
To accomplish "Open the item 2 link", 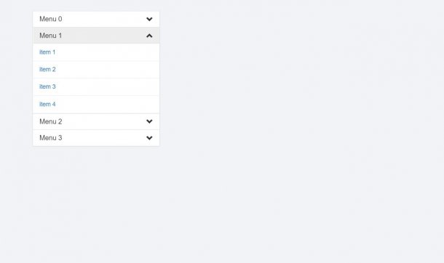I will pos(47,70).
